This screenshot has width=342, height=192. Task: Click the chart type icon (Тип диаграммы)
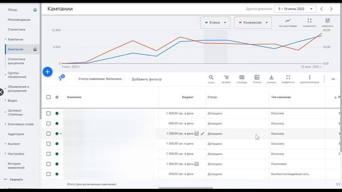[288, 21]
